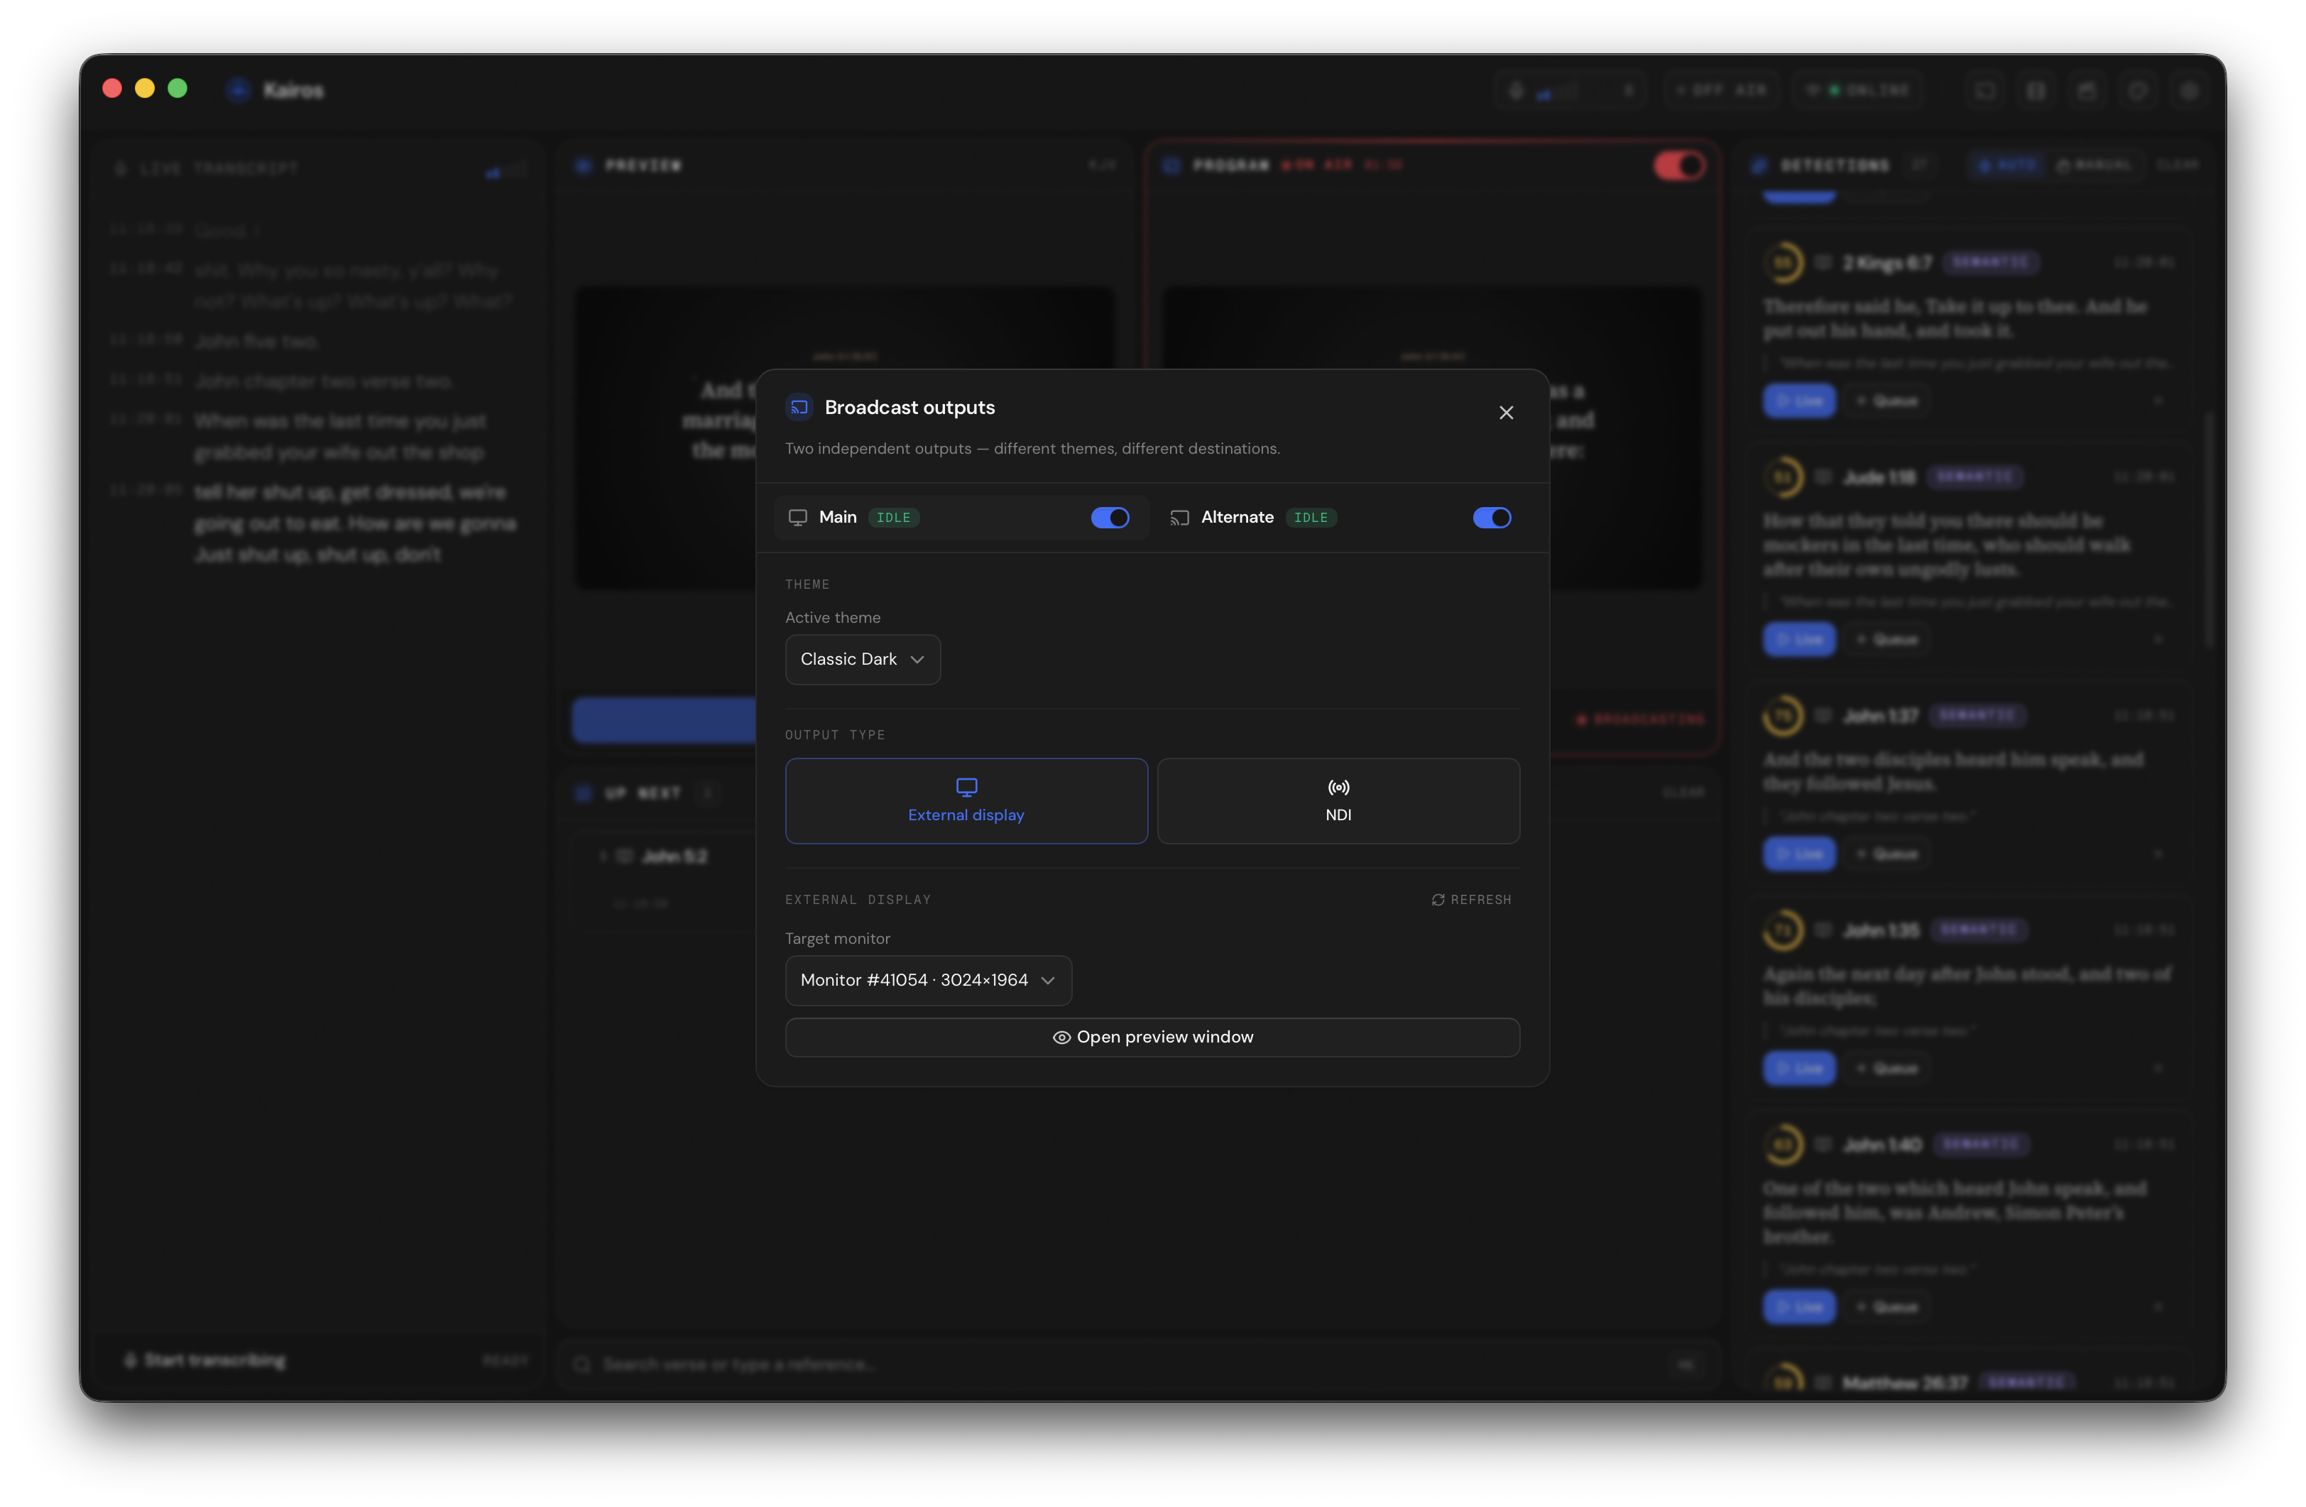Send 2 Kings 6:7 Live

pos(1798,401)
